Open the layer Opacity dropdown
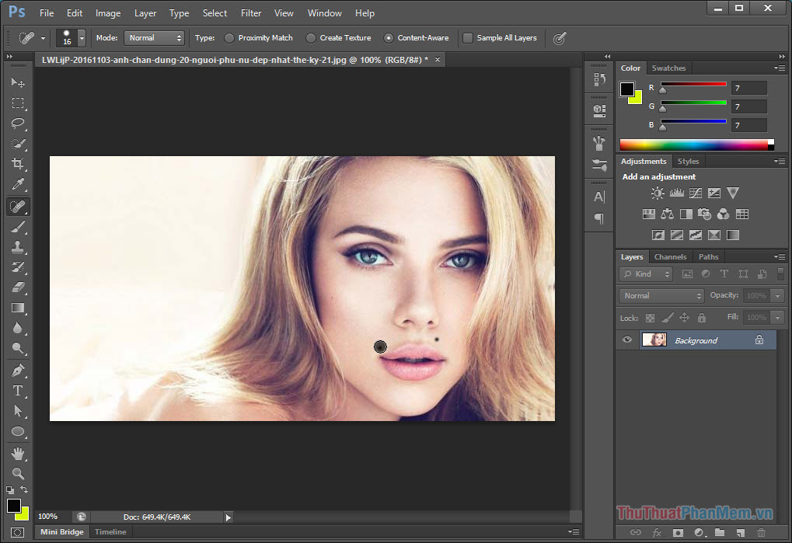 tap(777, 295)
